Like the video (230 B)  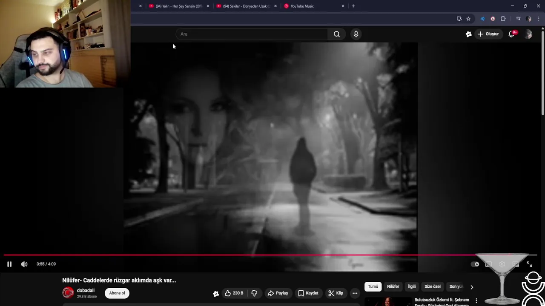click(x=234, y=293)
